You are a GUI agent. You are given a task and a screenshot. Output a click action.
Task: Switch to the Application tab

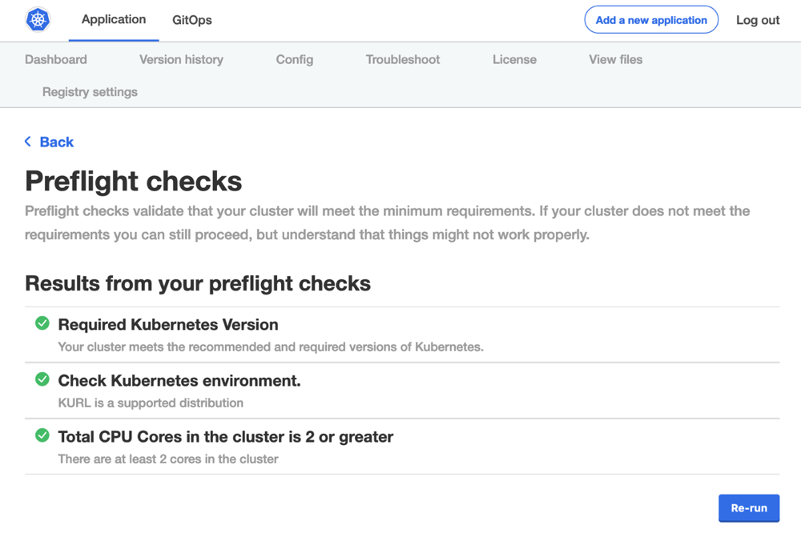click(114, 20)
